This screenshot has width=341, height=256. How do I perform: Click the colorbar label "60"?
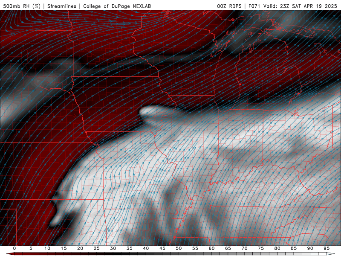point(211,248)
